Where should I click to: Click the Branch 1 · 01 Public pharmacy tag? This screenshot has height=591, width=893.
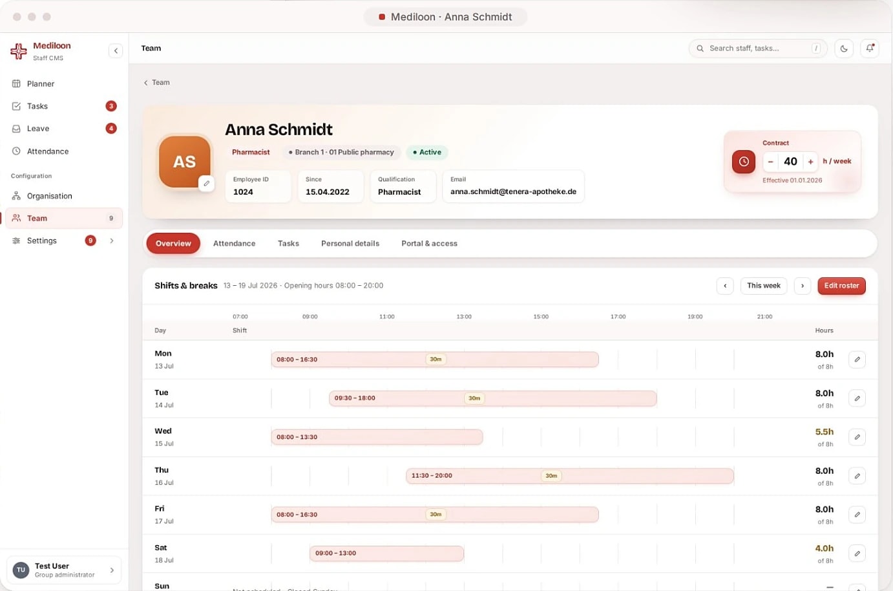(341, 153)
